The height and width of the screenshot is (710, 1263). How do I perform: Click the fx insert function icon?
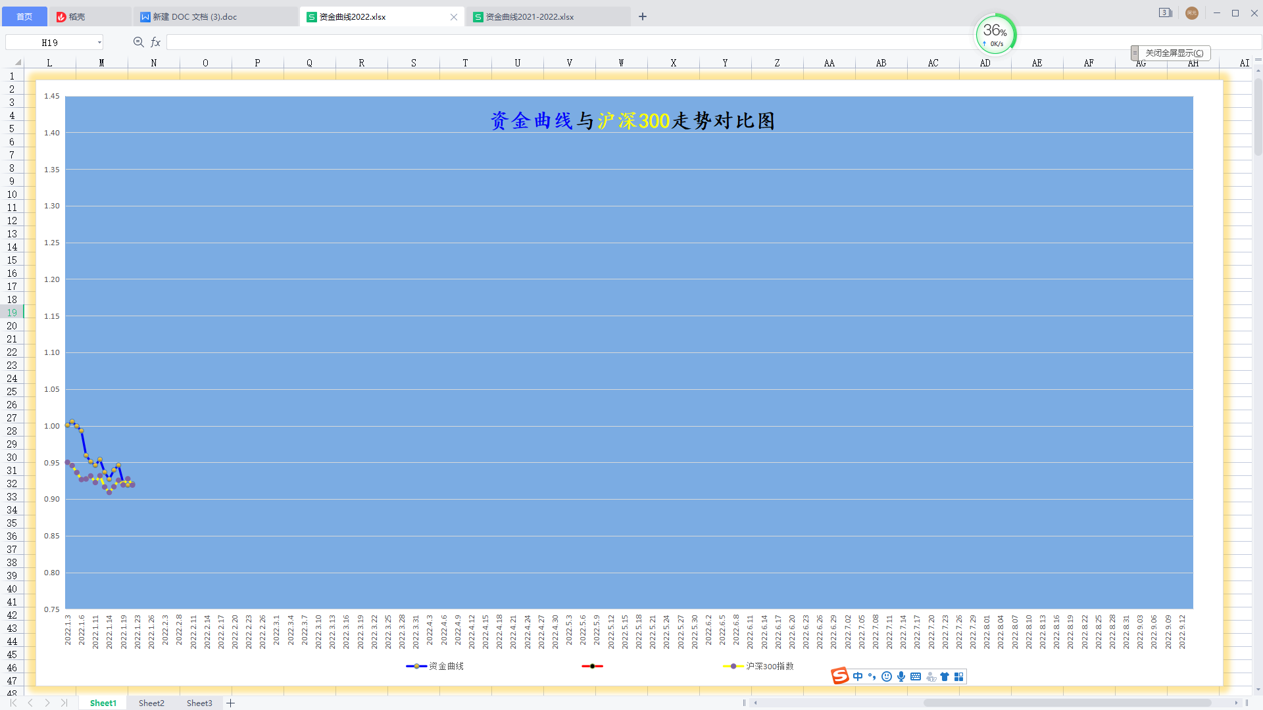pos(156,42)
